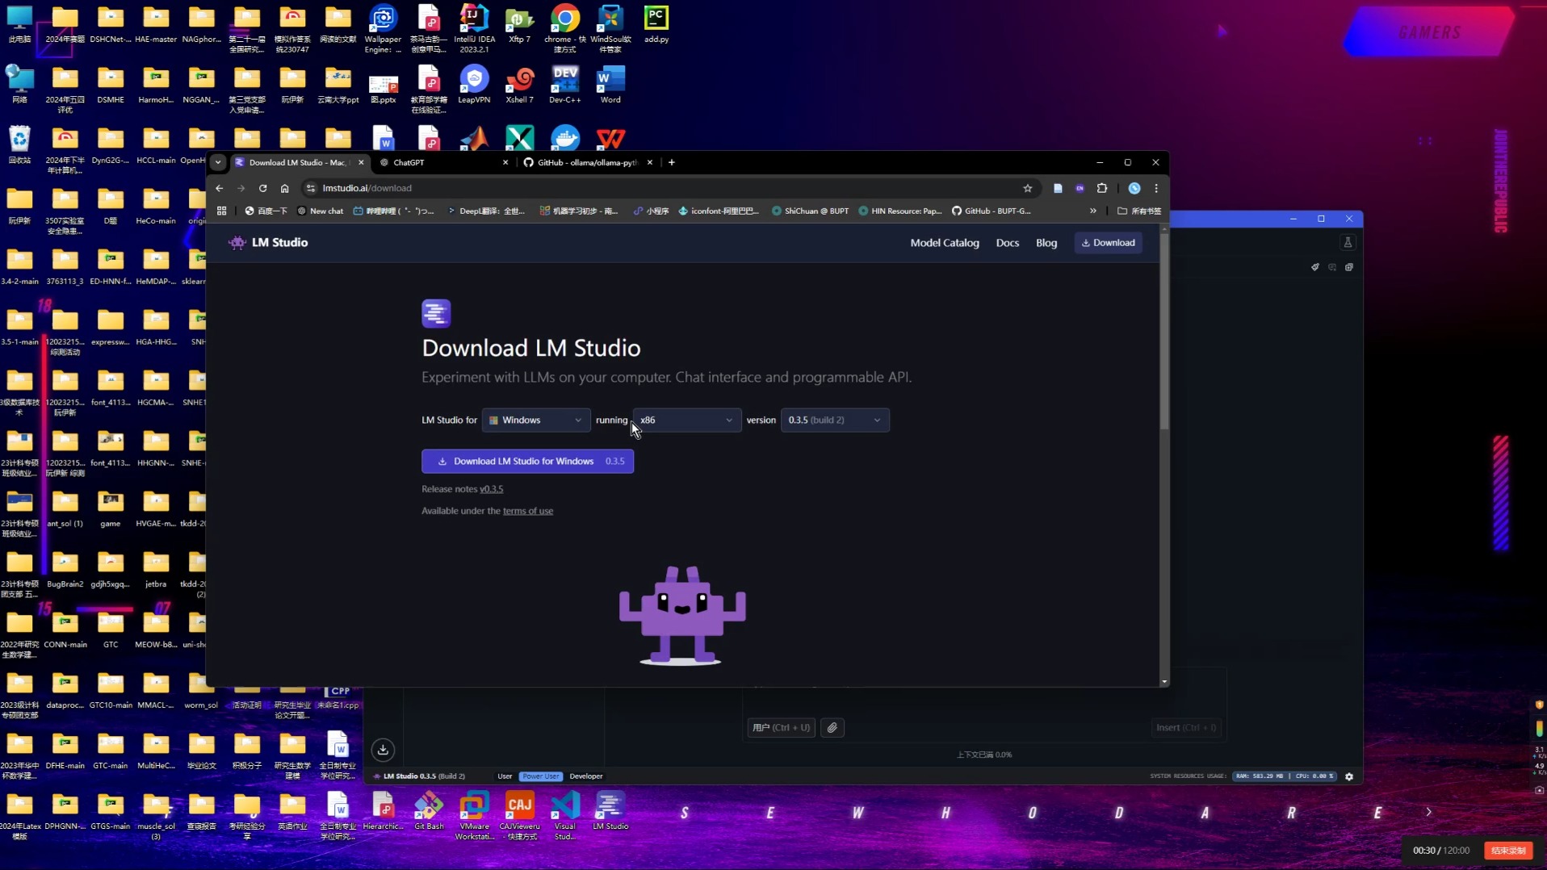Click 'Download LM Studio for Windows' button

click(x=527, y=461)
